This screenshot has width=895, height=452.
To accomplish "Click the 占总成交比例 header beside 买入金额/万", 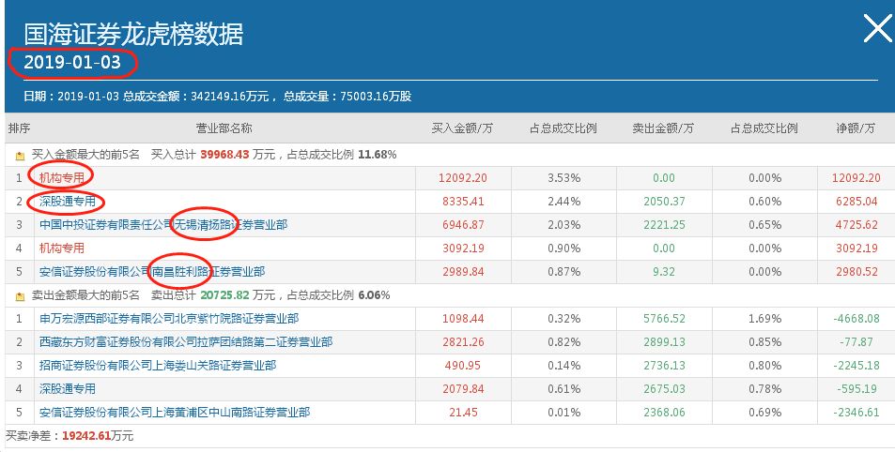I will coord(563,128).
